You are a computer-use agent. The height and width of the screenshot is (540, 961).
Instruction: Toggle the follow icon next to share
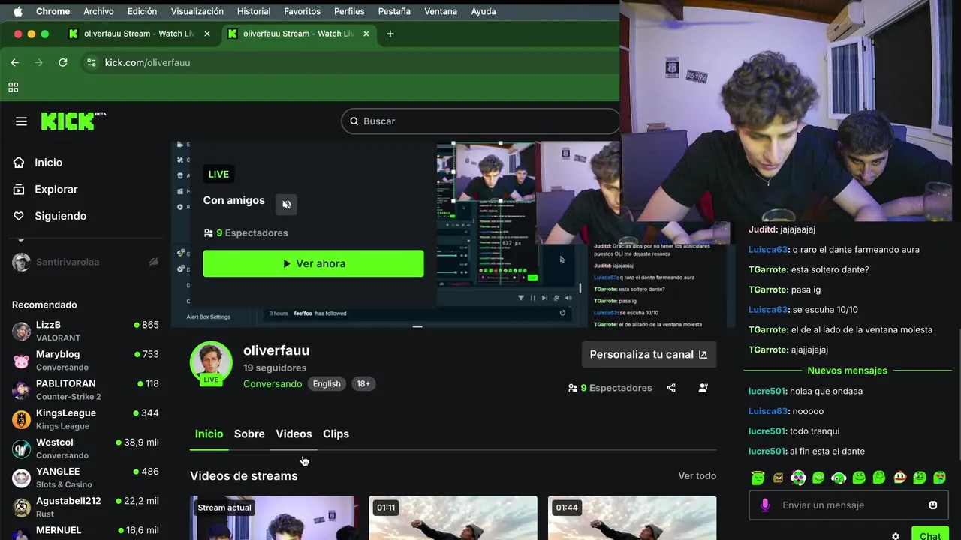click(703, 388)
